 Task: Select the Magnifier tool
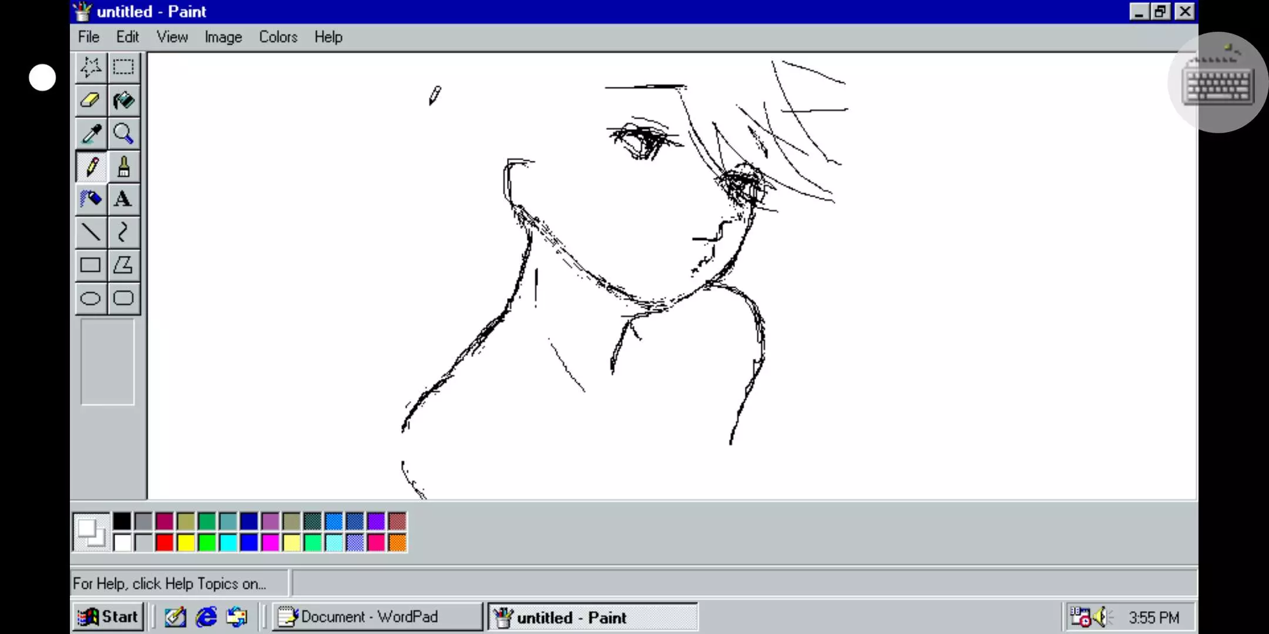coord(123,134)
